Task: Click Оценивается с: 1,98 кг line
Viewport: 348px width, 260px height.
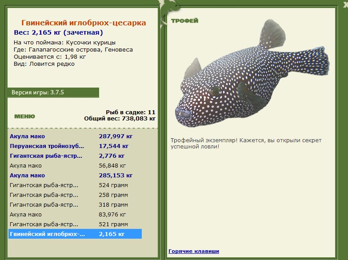Action: [50, 57]
